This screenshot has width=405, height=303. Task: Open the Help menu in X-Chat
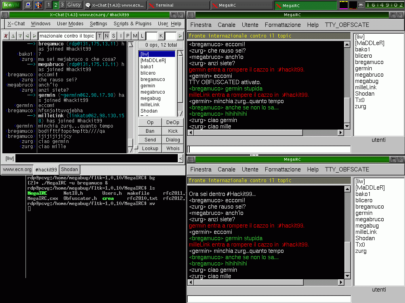(176, 24)
